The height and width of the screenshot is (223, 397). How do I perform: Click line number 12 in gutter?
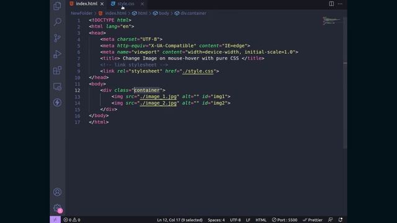click(x=77, y=90)
